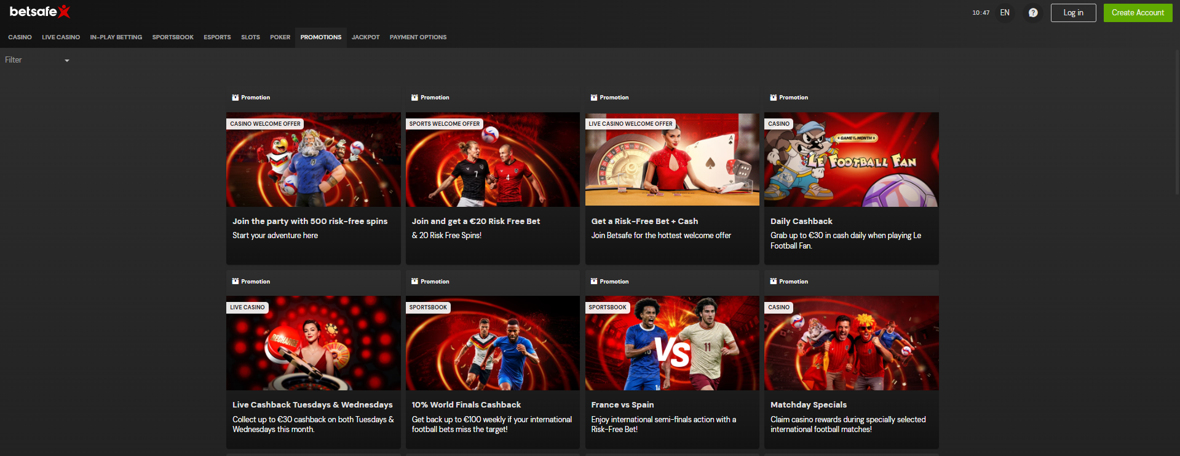This screenshot has height=456, width=1180.
Task: Select the Slots menu item
Action: 250,37
